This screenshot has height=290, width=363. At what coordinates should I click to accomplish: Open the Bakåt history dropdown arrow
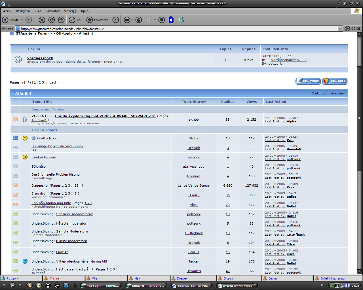coord(22,20)
